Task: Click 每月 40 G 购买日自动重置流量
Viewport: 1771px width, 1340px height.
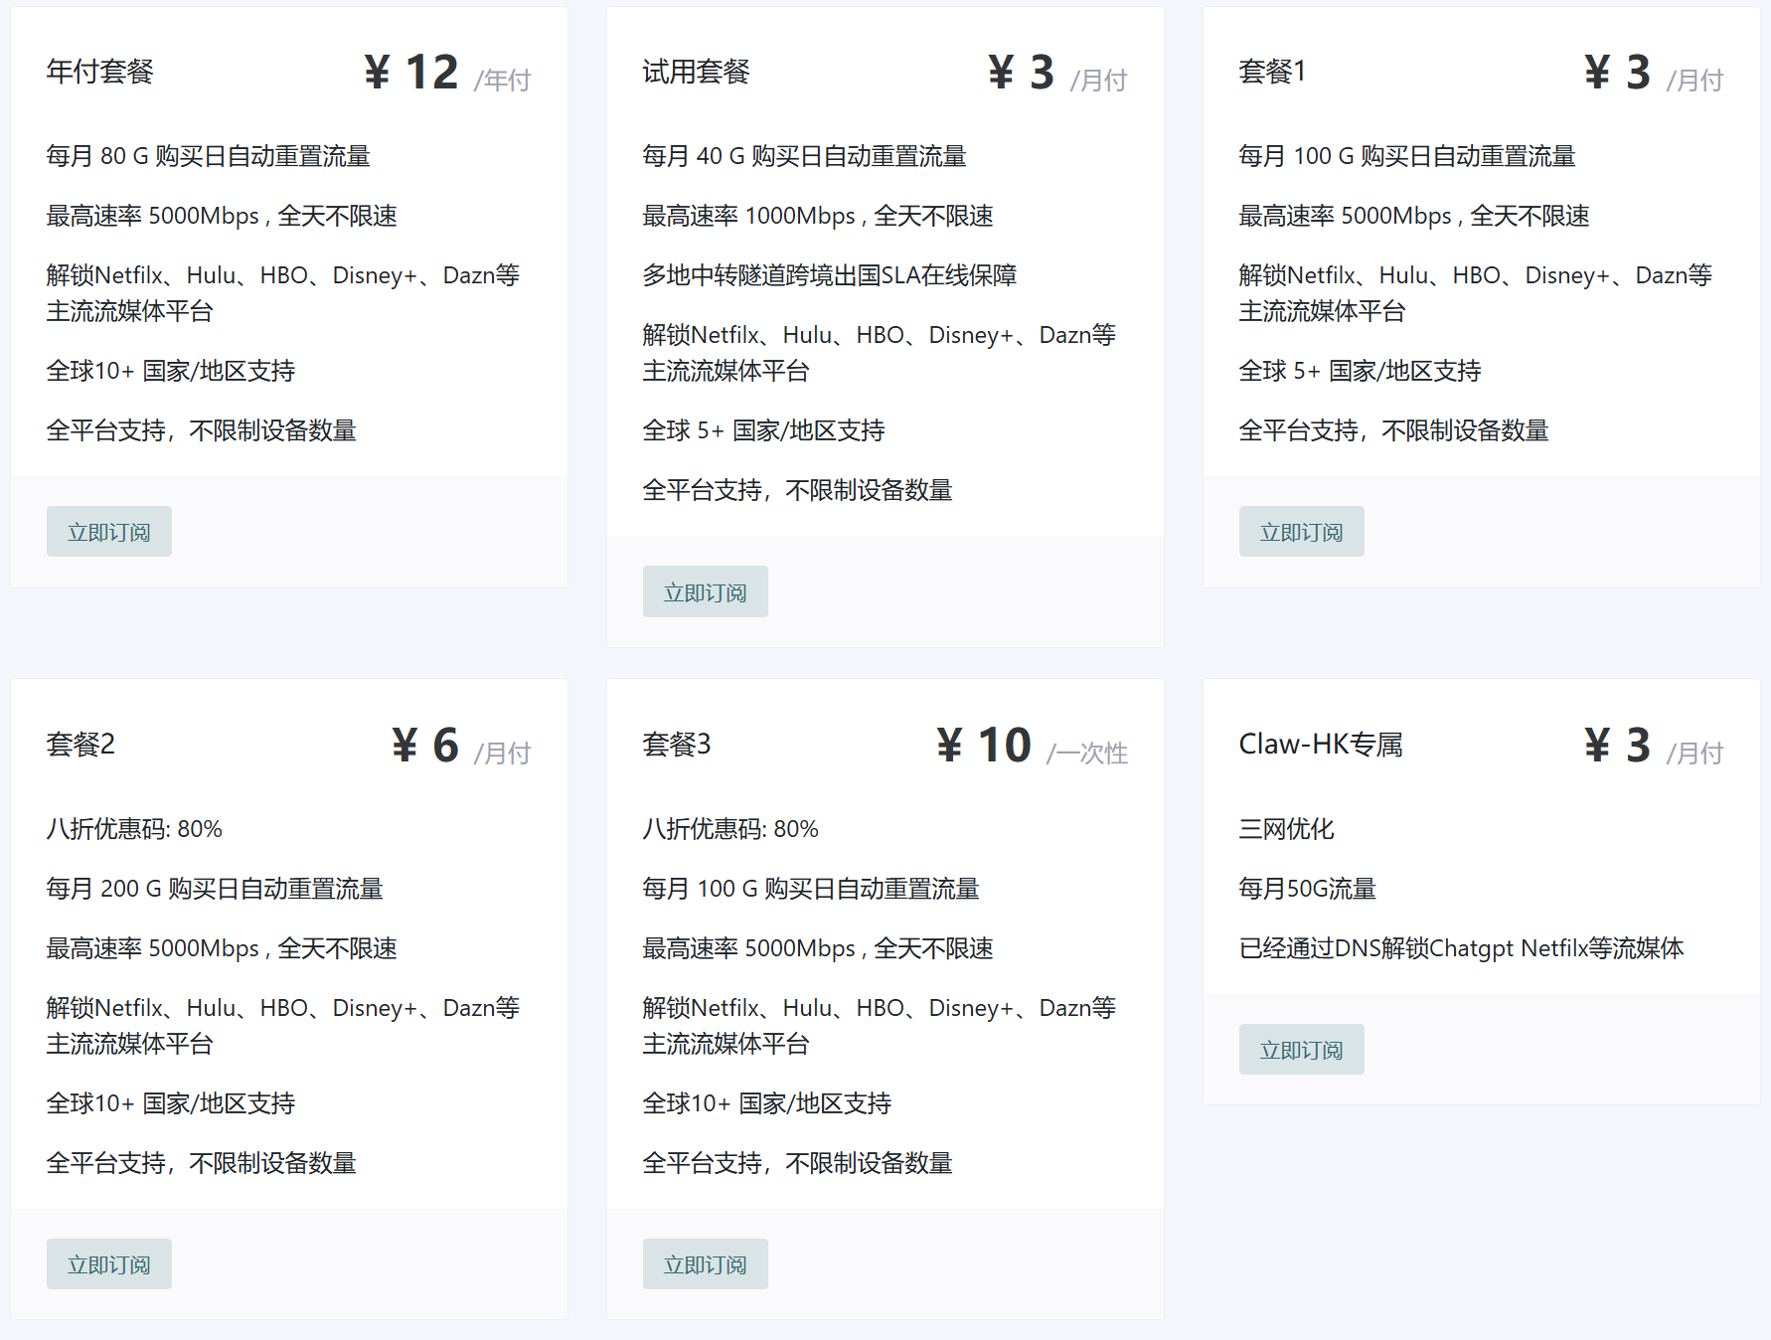Action: (804, 156)
